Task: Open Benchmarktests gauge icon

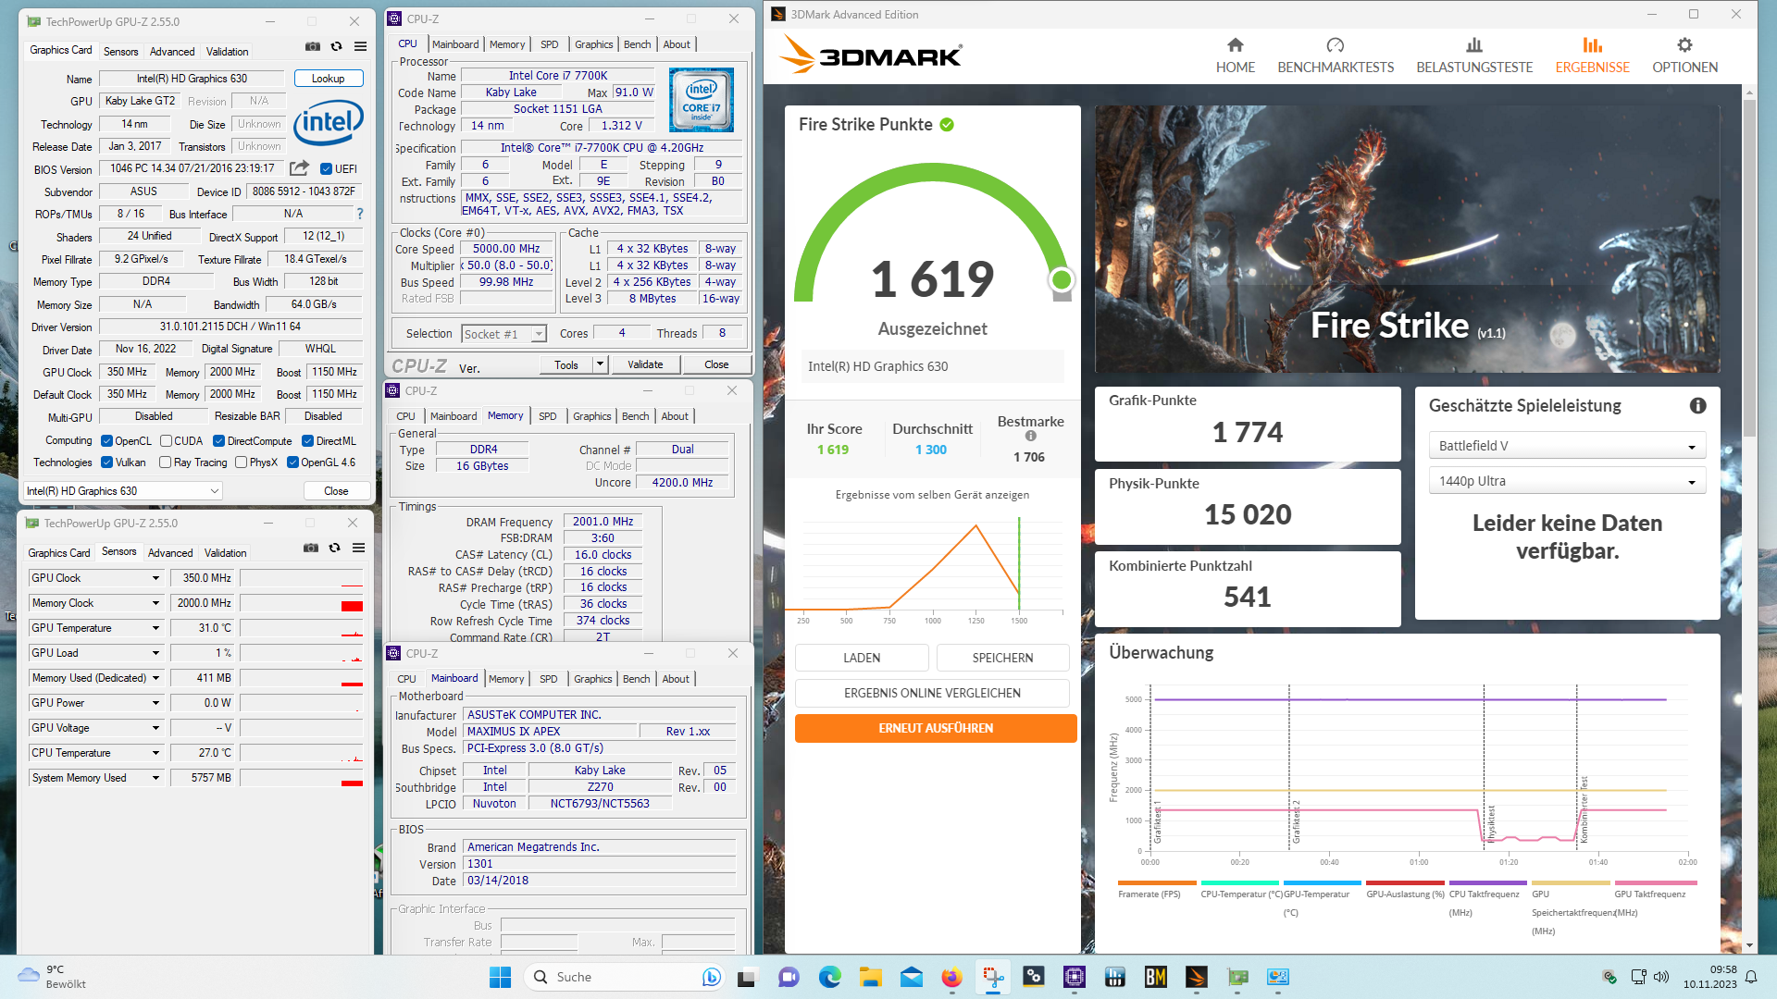Action: pyautogui.click(x=1335, y=44)
